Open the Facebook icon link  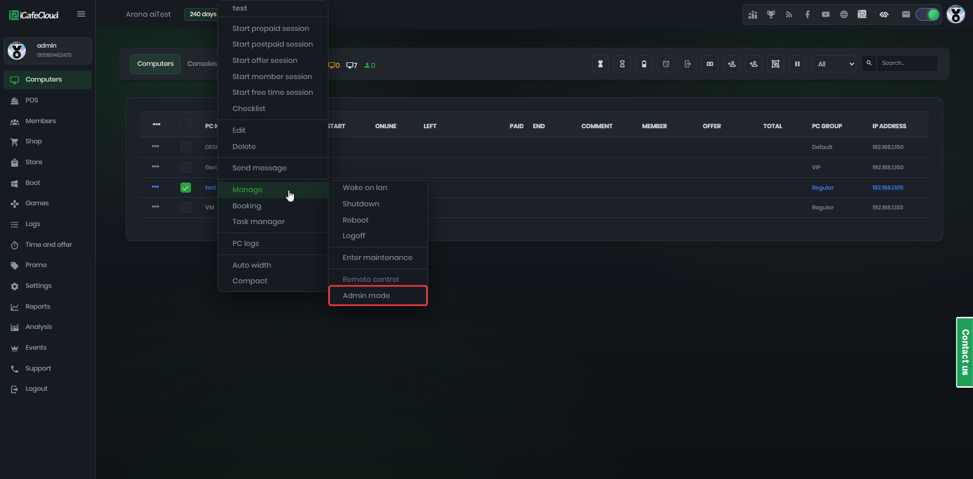pos(807,14)
